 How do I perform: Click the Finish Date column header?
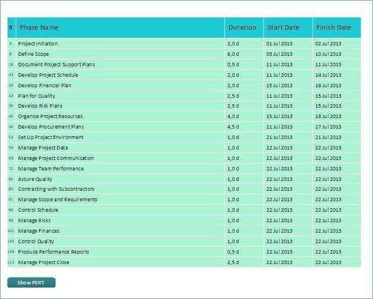tap(337, 27)
